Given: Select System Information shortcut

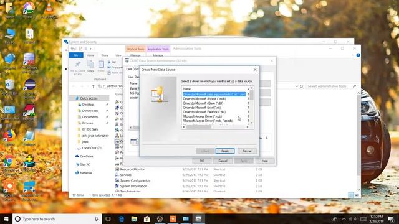Looking at the screenshot, I should 133,186.
